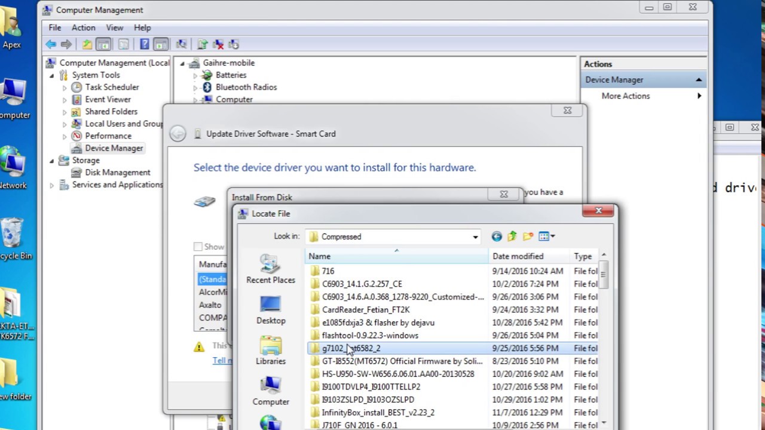Go back to last folder in Locate File

tap(497, 236)
